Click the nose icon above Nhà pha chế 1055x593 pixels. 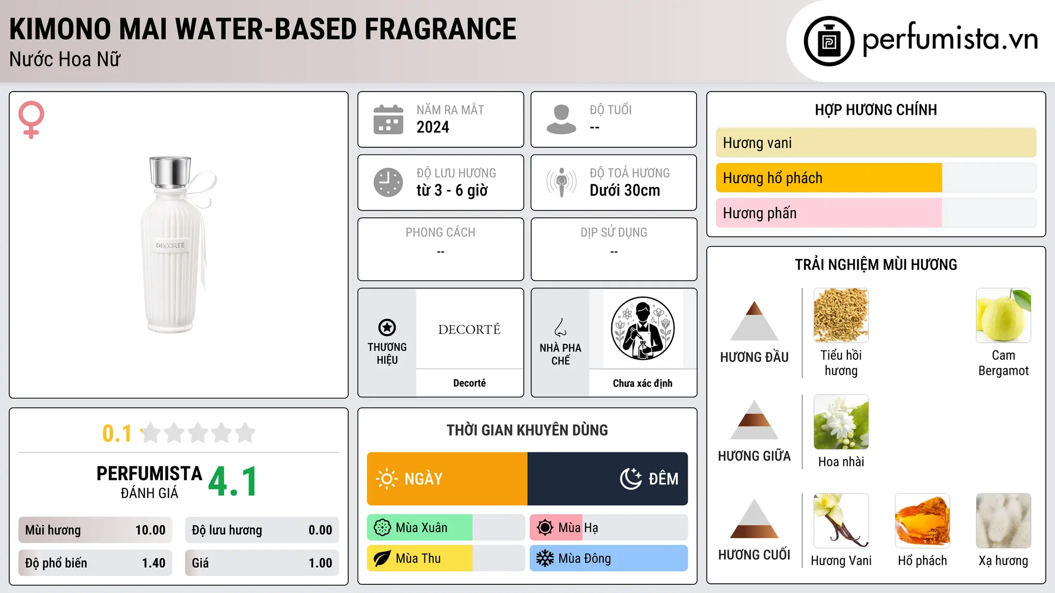point(560,327)
